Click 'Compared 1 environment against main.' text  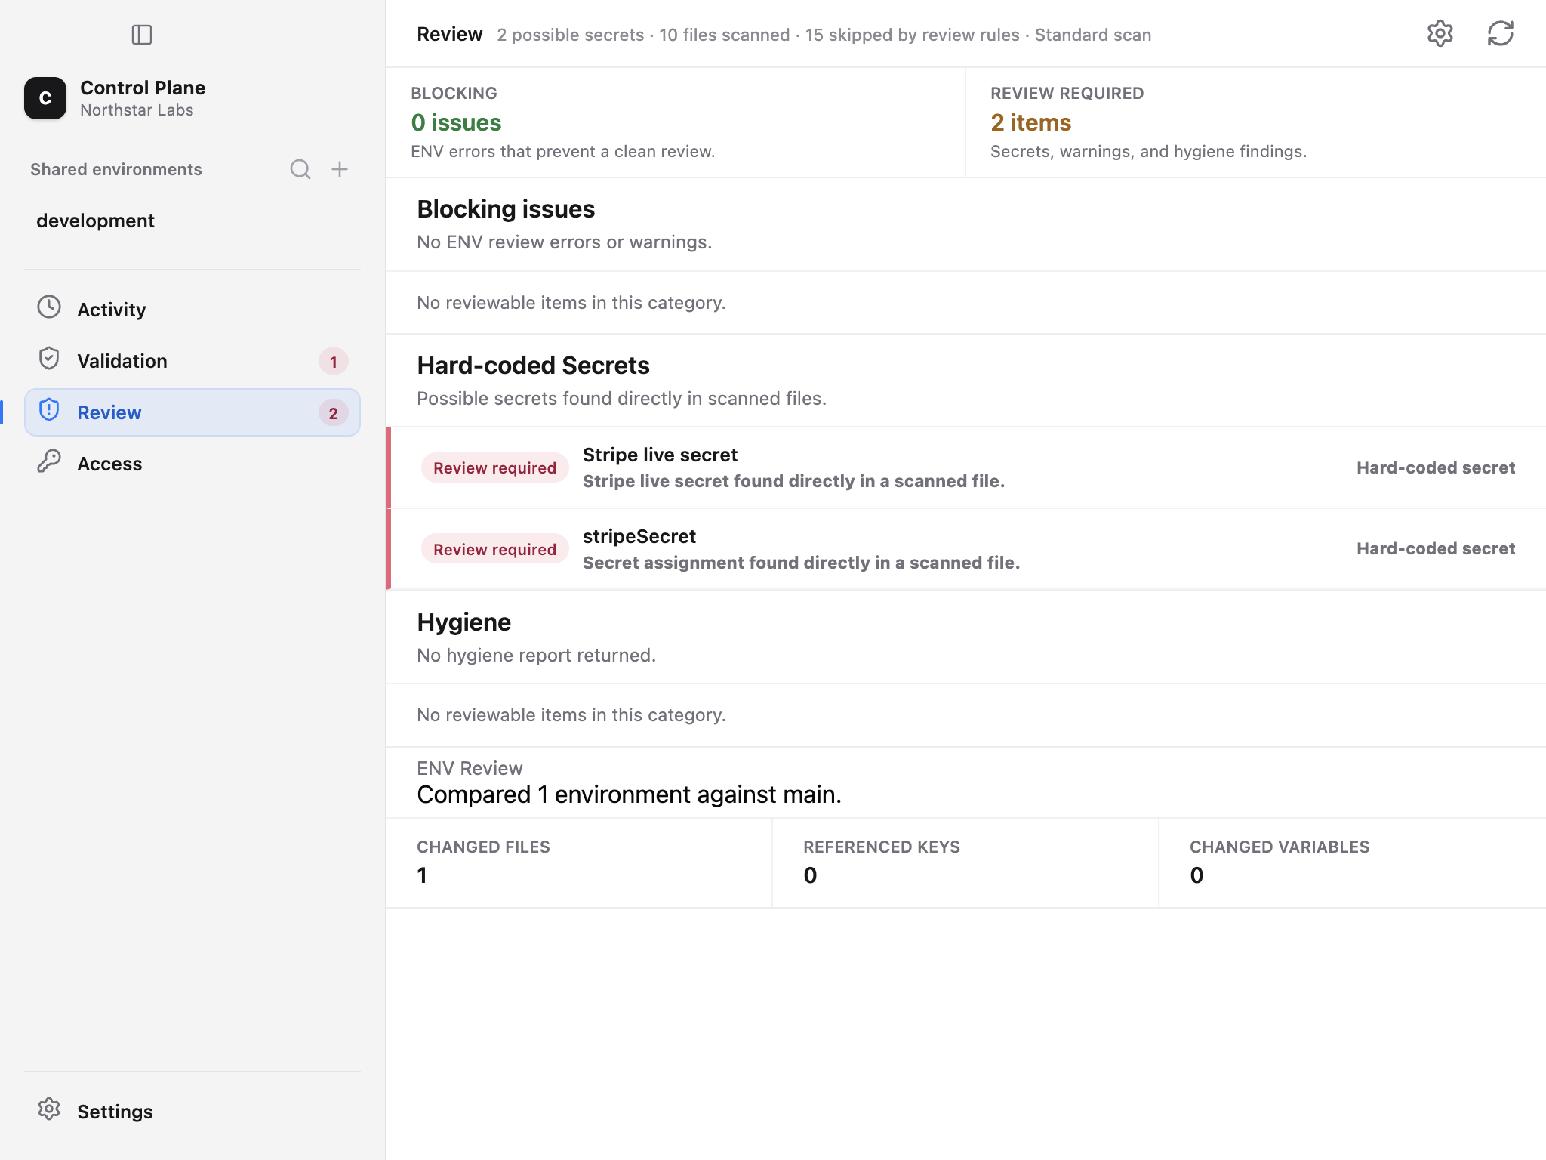click(629, 794)
